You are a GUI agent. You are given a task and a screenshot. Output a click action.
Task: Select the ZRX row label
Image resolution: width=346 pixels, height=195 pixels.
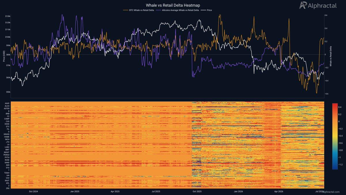7,188
